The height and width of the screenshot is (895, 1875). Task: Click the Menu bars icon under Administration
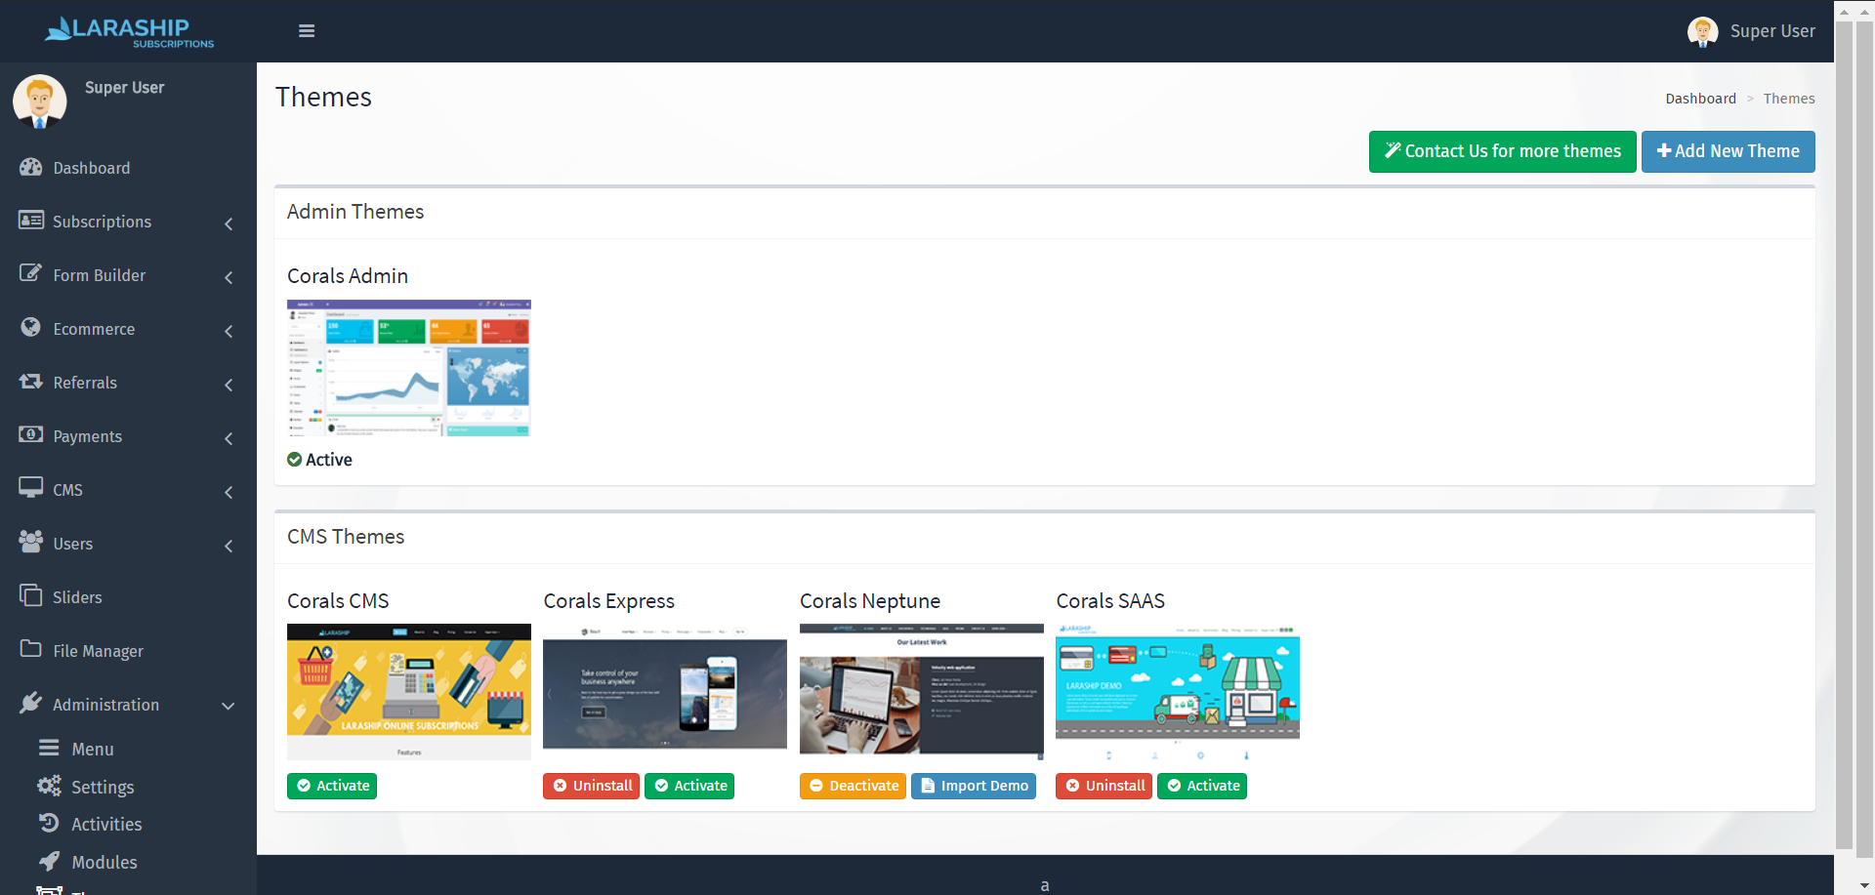[x=49, y=748]
